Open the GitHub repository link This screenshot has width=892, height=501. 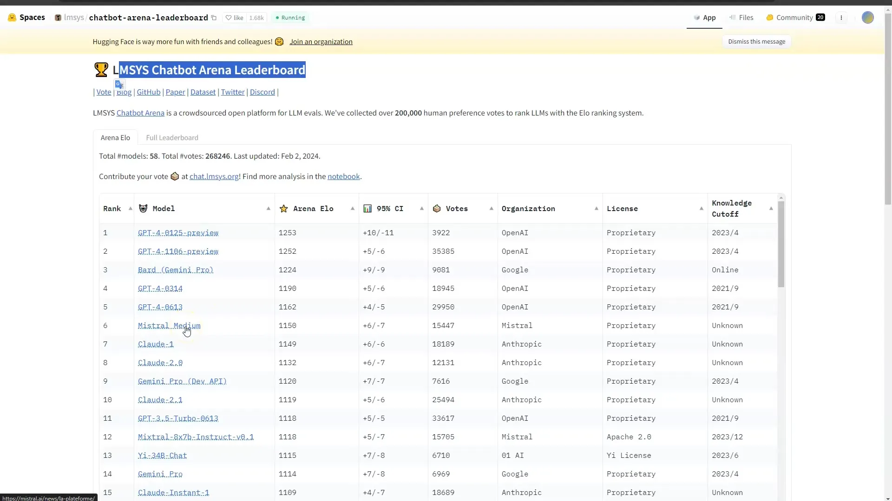148,91
